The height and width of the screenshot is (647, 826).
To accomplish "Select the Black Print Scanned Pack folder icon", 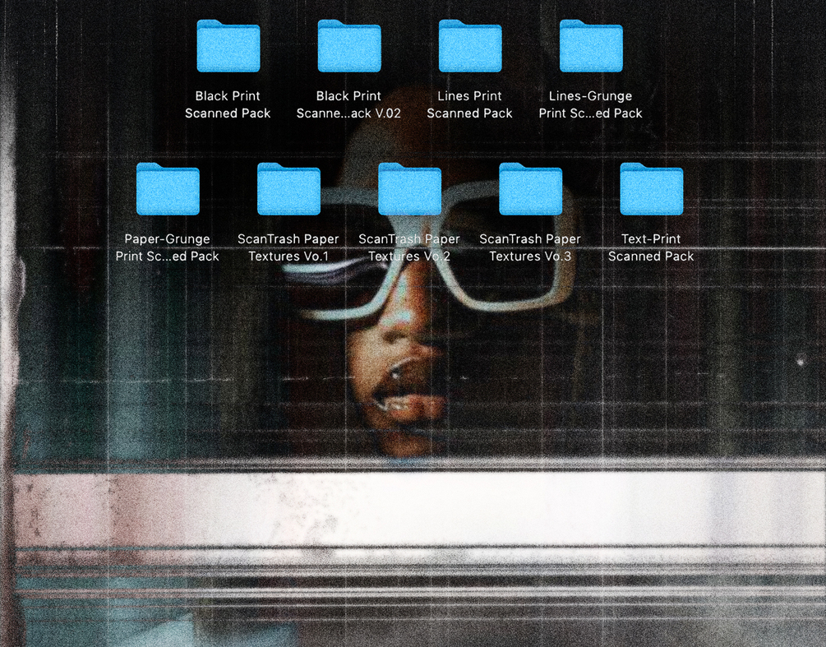I will 228,46.
